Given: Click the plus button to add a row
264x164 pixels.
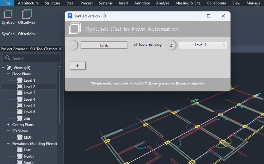Looking at the screenshot, I should [x=77, y=66].
